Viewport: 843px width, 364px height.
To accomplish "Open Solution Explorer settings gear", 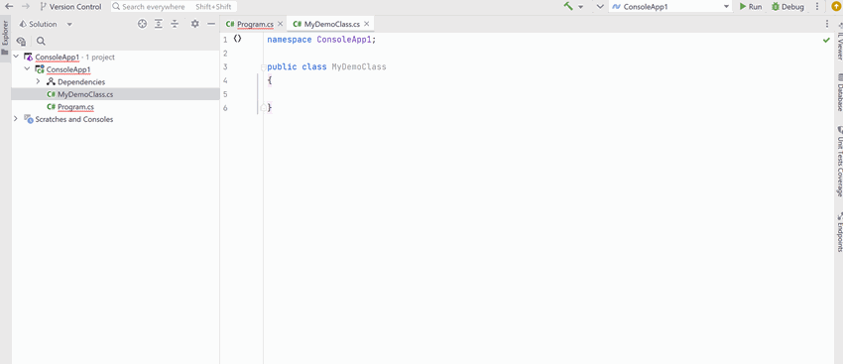I will 194,24.
